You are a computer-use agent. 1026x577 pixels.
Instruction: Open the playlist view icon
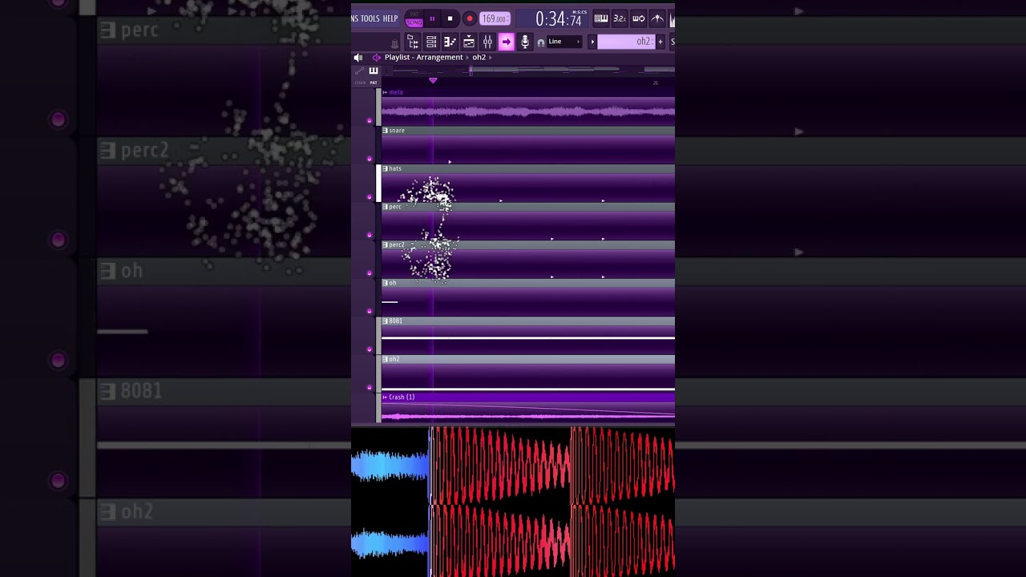pyautogui.click(x=413, y=42)
